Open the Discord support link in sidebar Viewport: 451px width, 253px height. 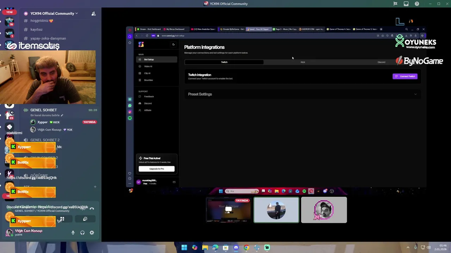point(156,103)
